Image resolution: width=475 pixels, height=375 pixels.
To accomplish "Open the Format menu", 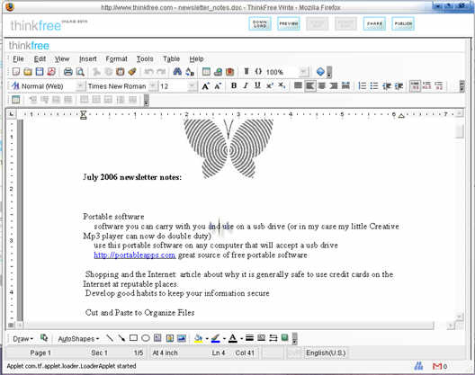I will point(116,58).
